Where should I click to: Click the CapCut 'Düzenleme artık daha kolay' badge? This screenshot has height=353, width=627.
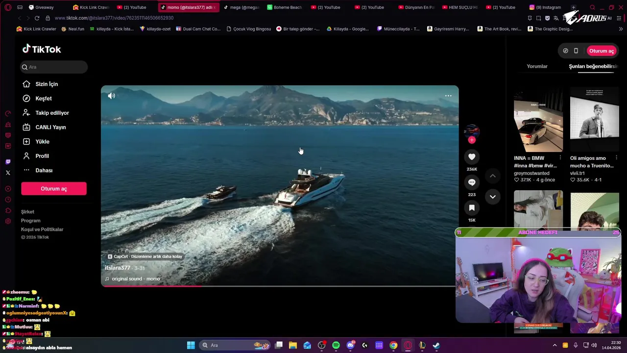pos(145,256)
